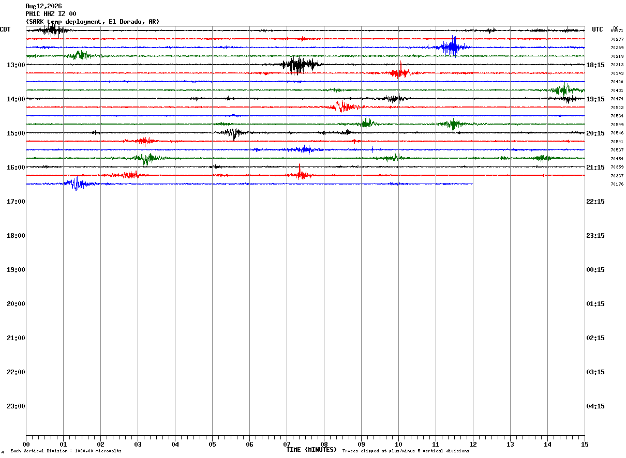Click the 19:00 CDT time label
This screenshot has height=458, width=626.
coord(16,270)
